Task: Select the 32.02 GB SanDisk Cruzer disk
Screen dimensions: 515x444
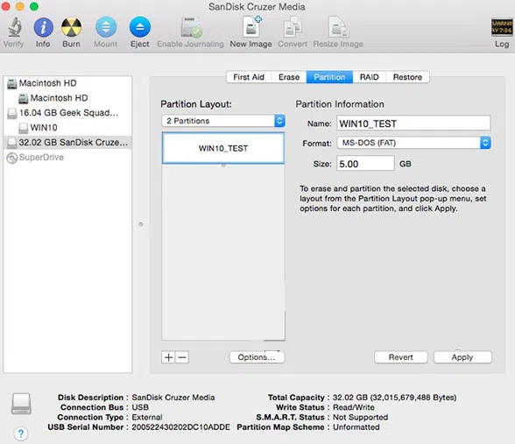Action: point(67,143)
